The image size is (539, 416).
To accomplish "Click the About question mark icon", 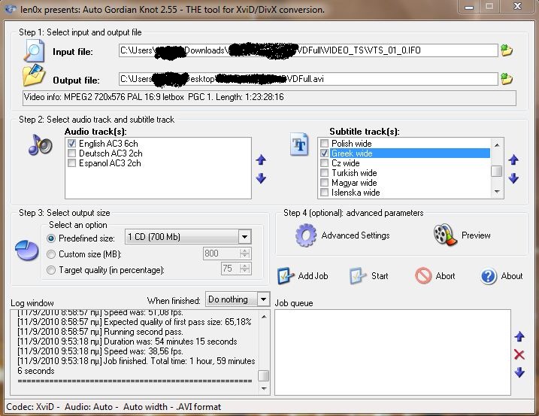I will pos(489,276).
